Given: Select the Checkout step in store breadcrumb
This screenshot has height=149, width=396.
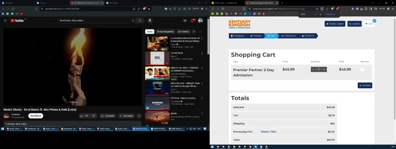Looking at the screenshot, I should tap(289, 36).
